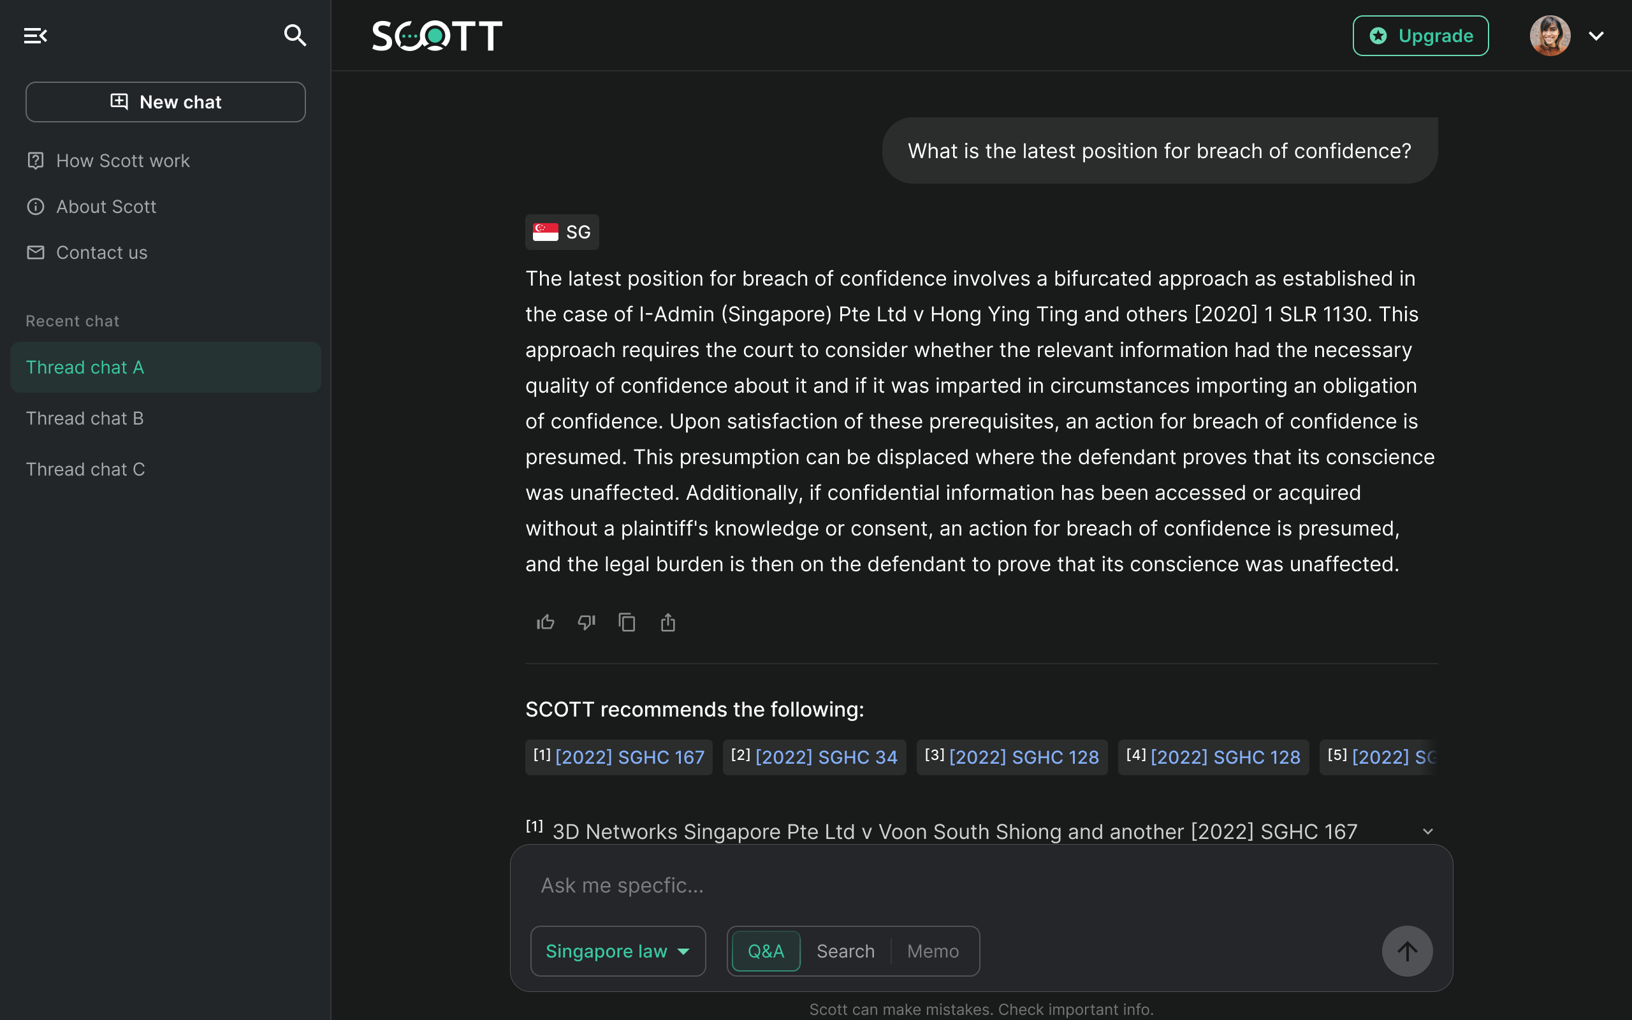Expand the 3D Networks Singapore case entry

point(1427,832)
